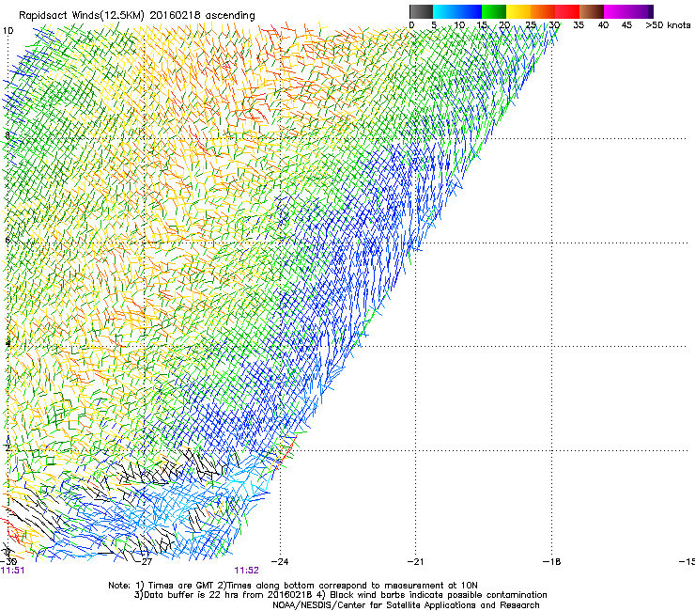
Task: Click the magenta-purple 40-50 knots color band
Action: tap(628, 11)
